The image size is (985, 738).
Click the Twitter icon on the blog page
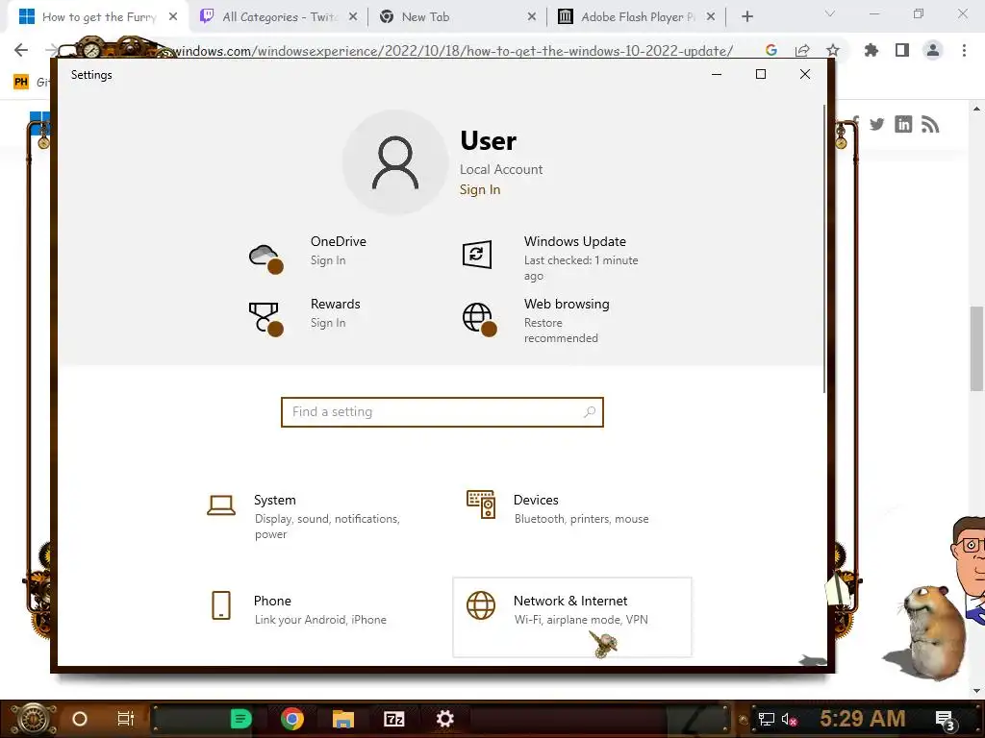click(x=877, y=124)
